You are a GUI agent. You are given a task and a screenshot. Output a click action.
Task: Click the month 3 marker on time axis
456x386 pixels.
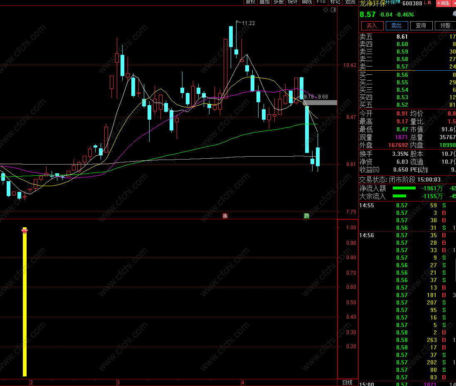tap(118, 383)
